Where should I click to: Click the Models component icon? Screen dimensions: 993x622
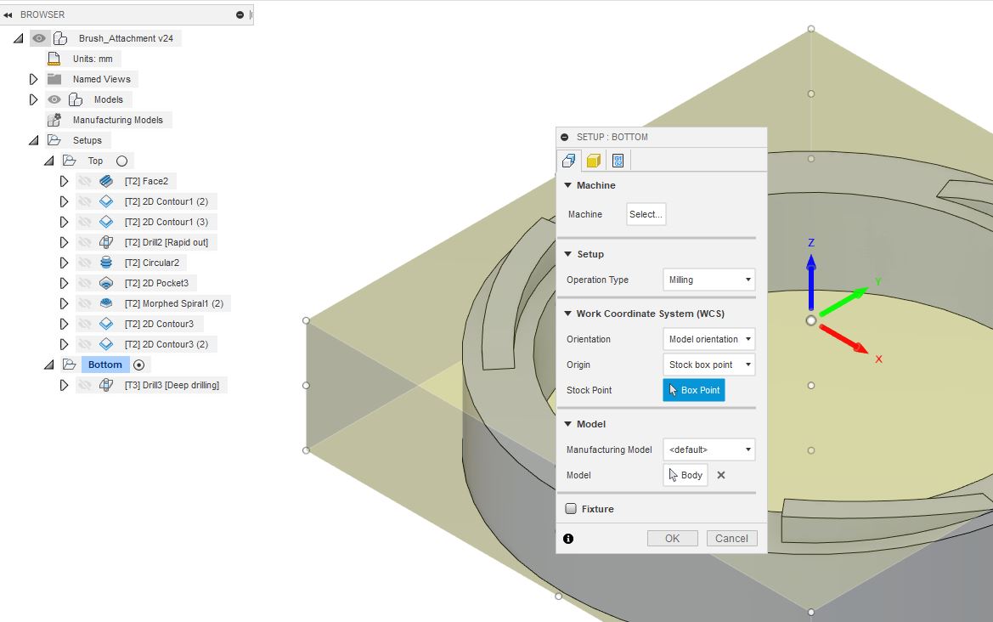76,99
